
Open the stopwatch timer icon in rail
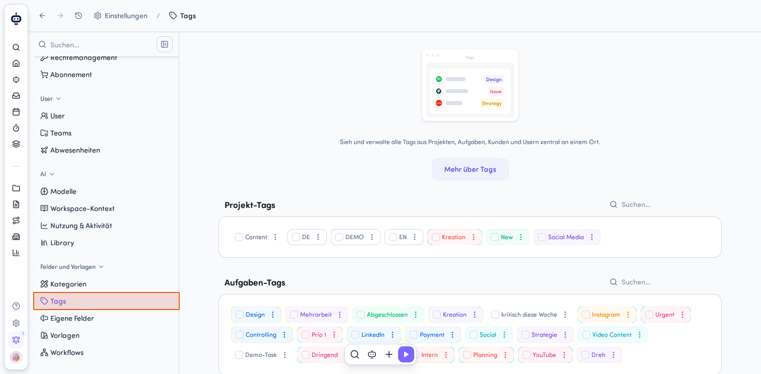tap(16, 128)
